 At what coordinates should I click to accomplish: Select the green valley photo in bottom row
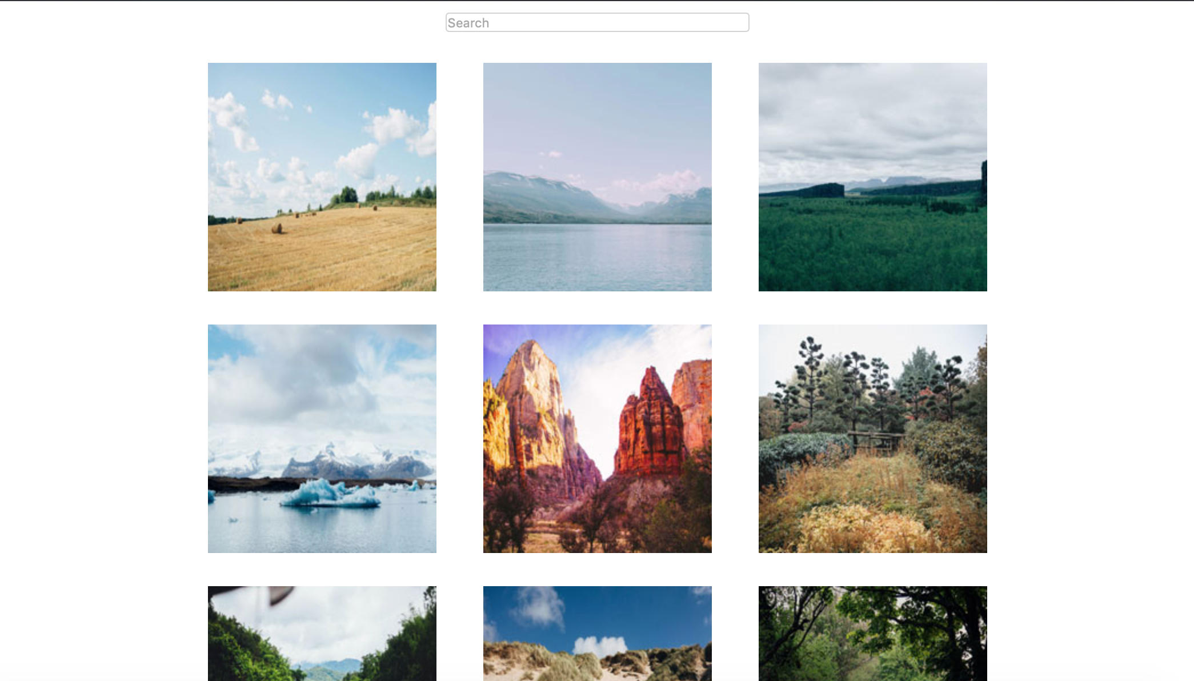pyautogui.click(x=322, y=633)
